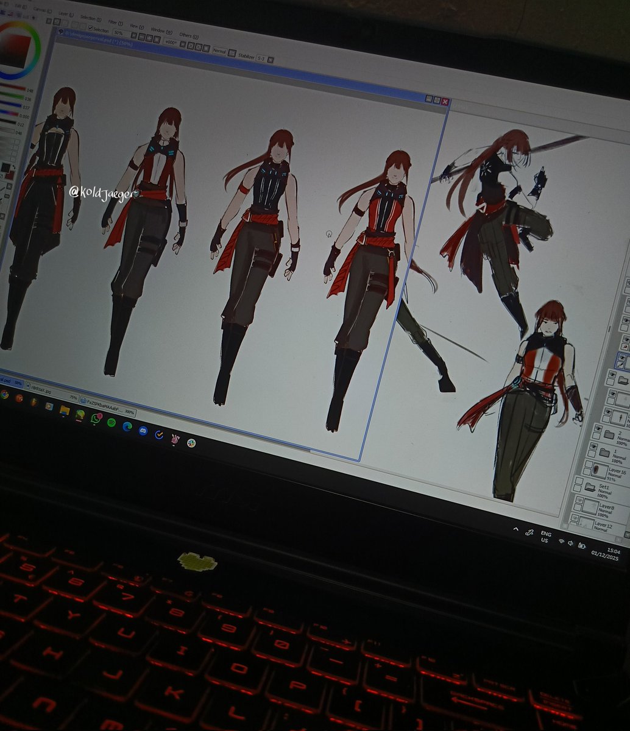Toggle visibility of Layer 12
The height and width of the screenshot is (731, 630).
(575, 517)
